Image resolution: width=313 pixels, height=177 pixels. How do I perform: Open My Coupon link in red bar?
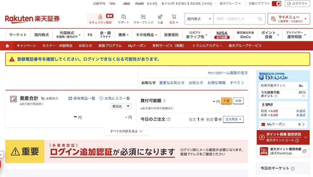[137, 46]
